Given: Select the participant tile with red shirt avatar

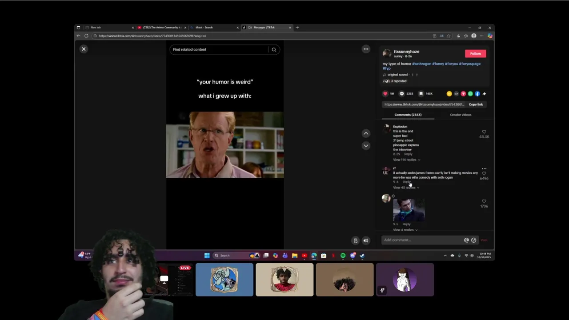Looking at the screenshot, I should (x=284, y=280).
